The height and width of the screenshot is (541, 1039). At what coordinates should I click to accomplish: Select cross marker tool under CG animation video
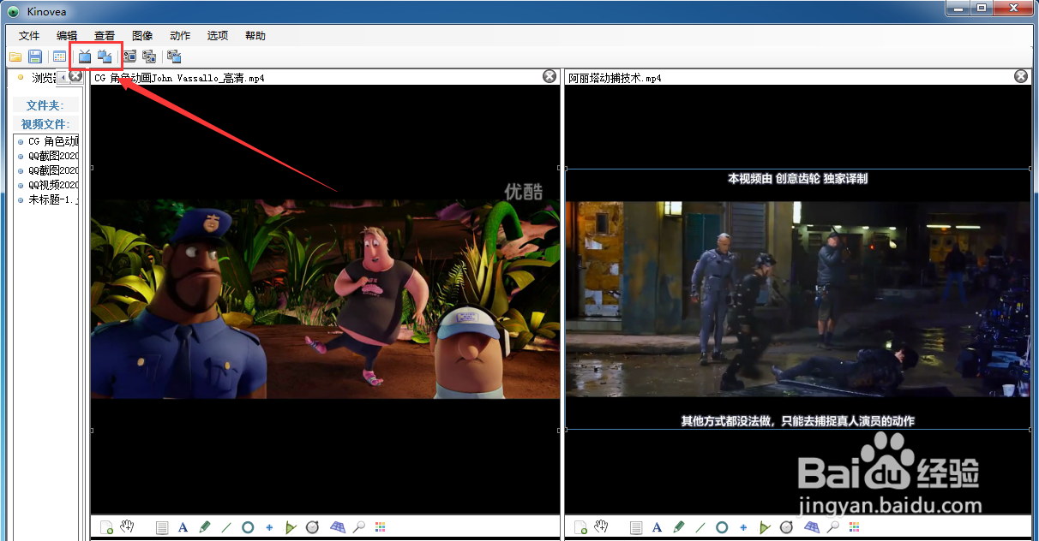pyautogui.click(x=269, y=527)
